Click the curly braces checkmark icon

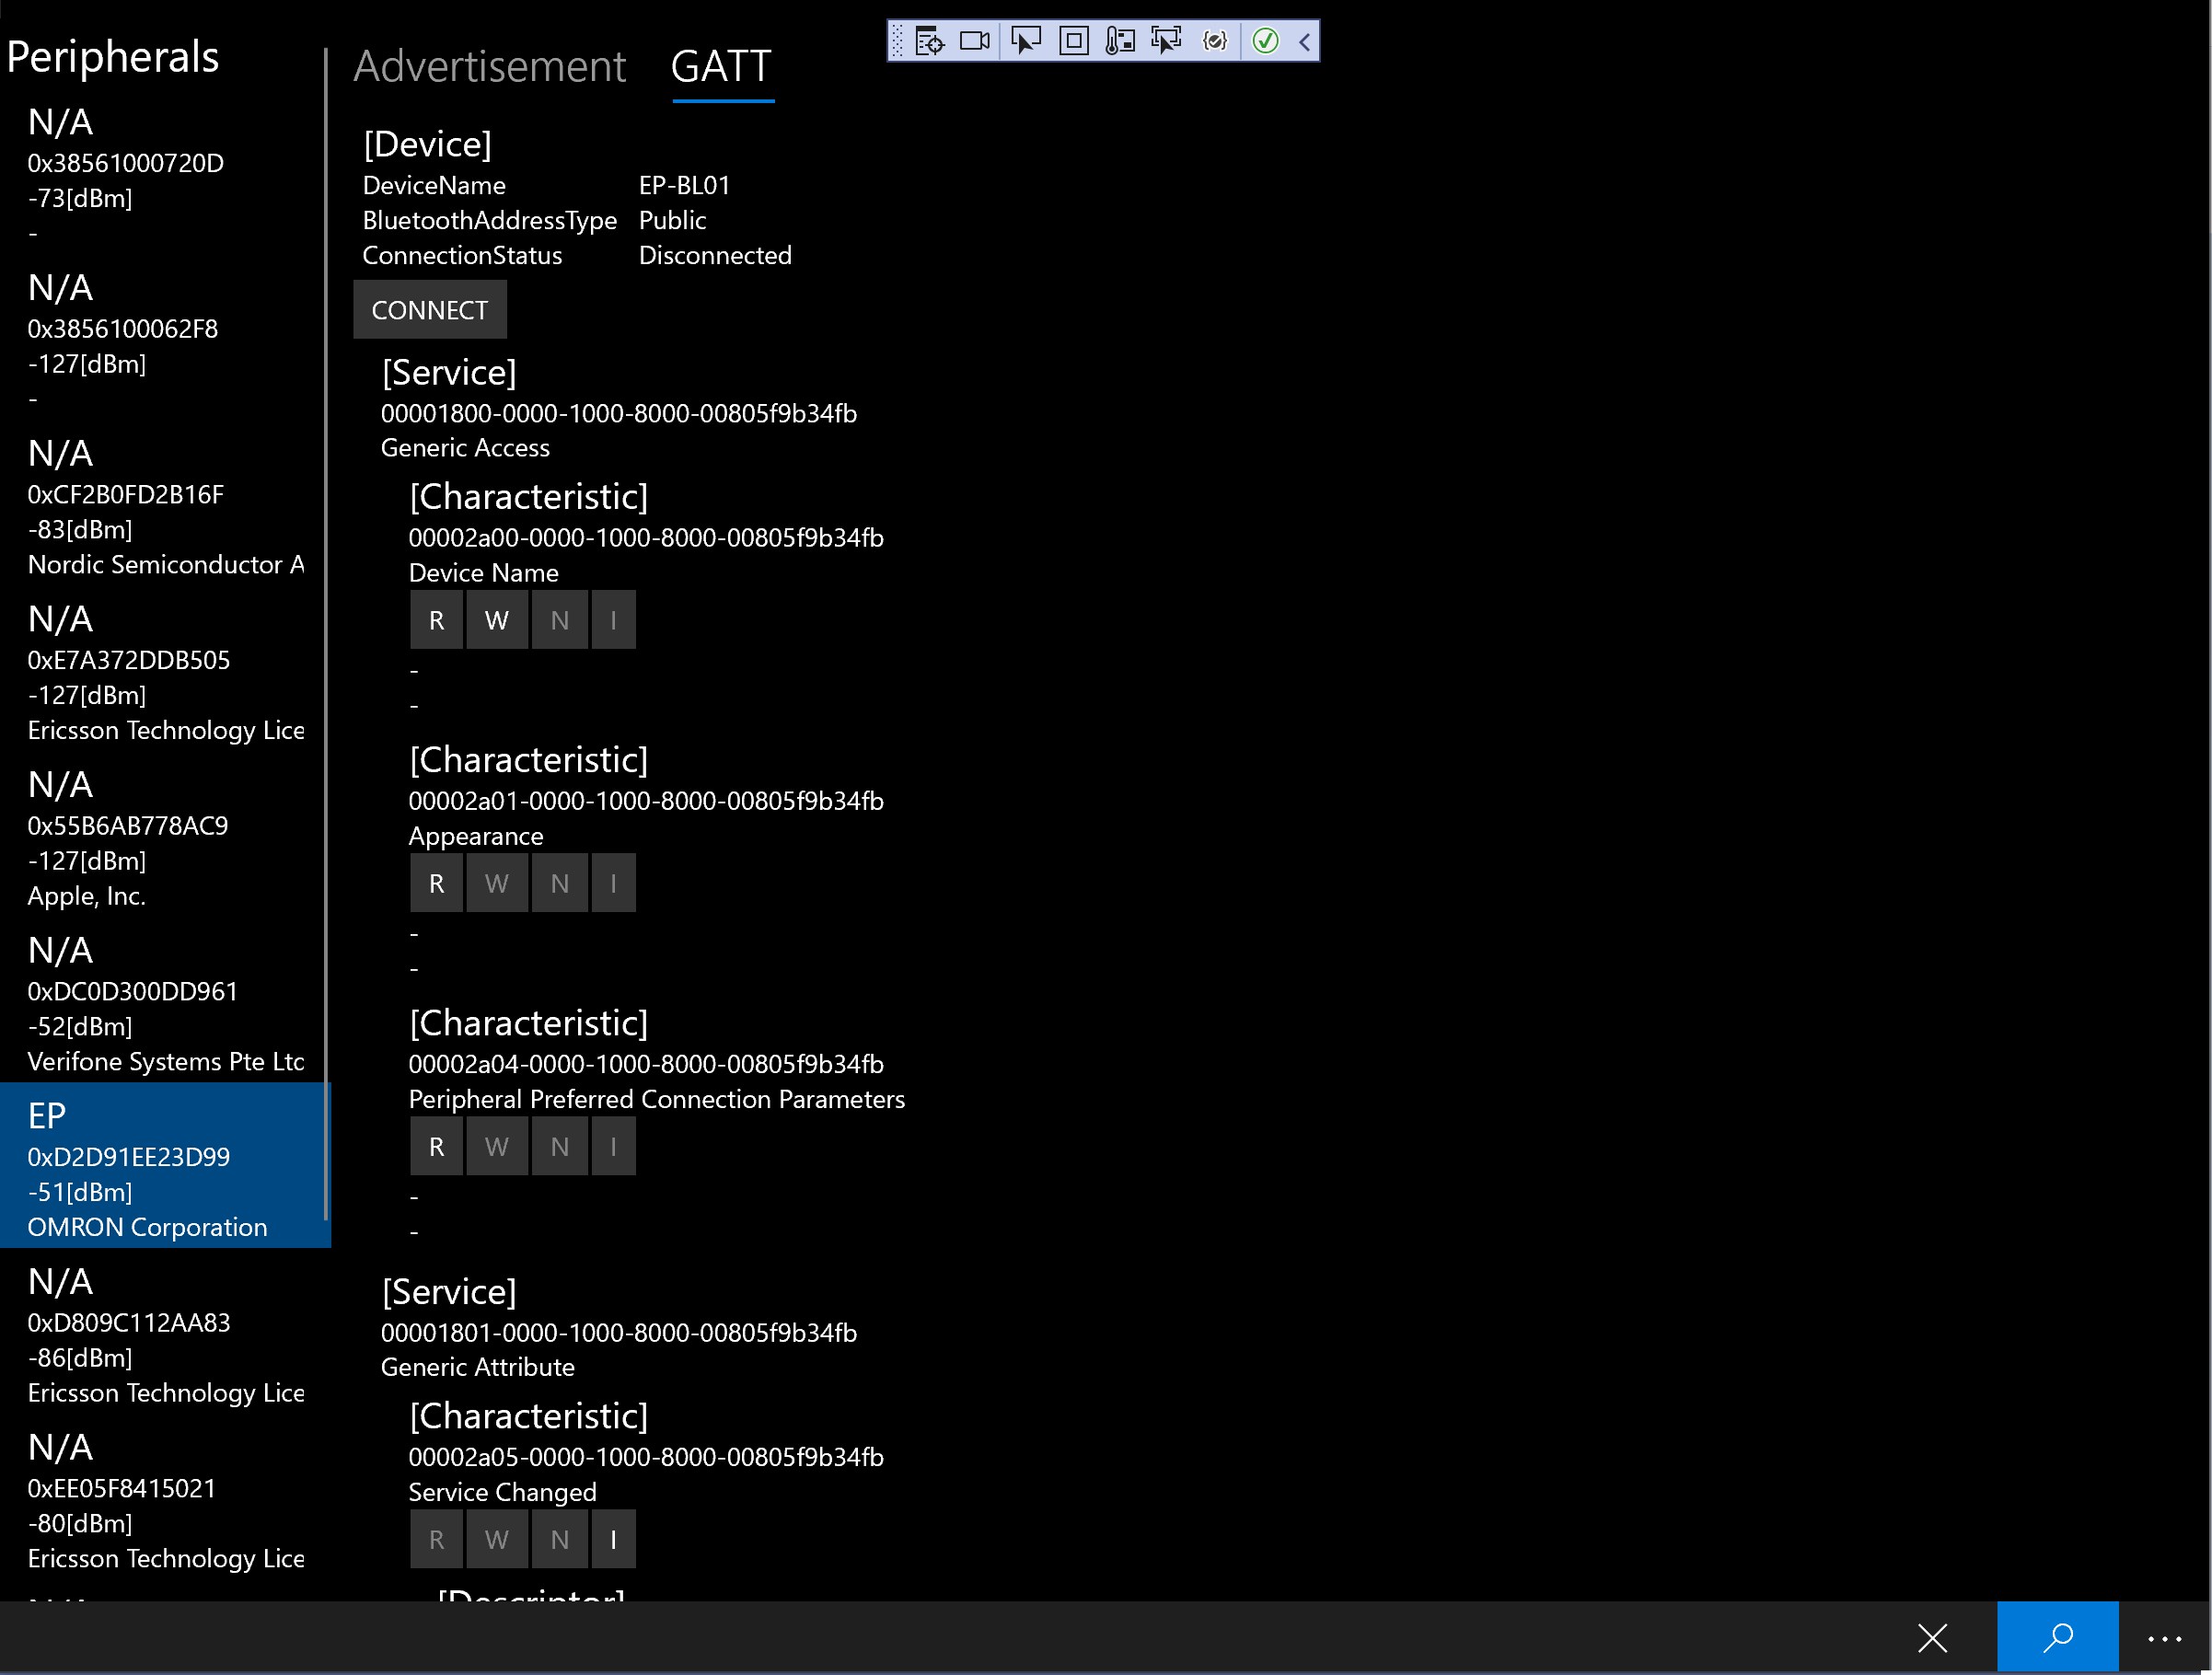point(1214,41)
